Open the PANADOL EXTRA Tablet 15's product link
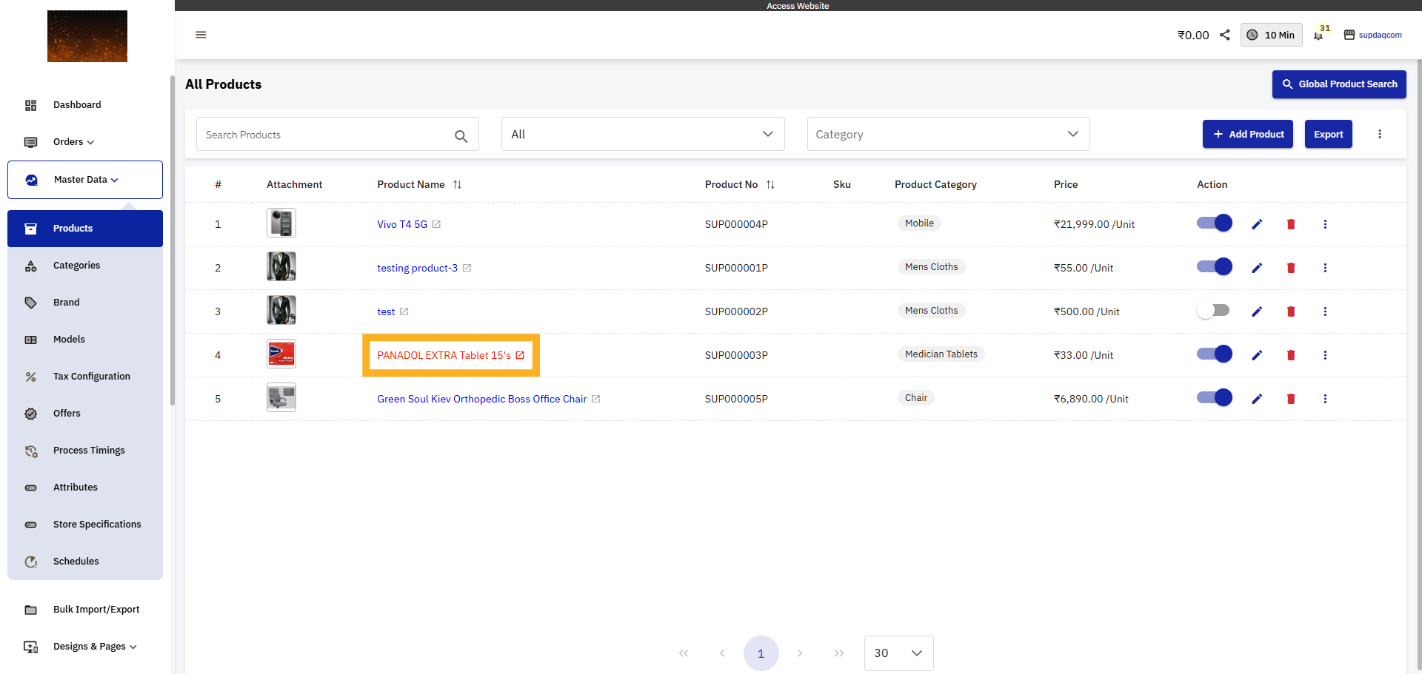 point(444,355)
